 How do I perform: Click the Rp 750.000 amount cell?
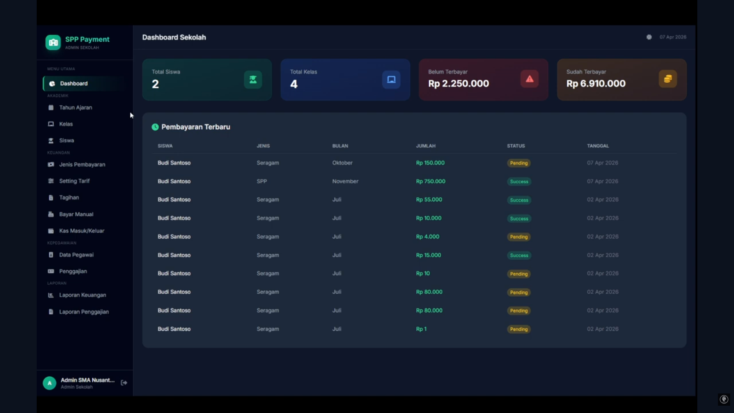coord(430,181)
